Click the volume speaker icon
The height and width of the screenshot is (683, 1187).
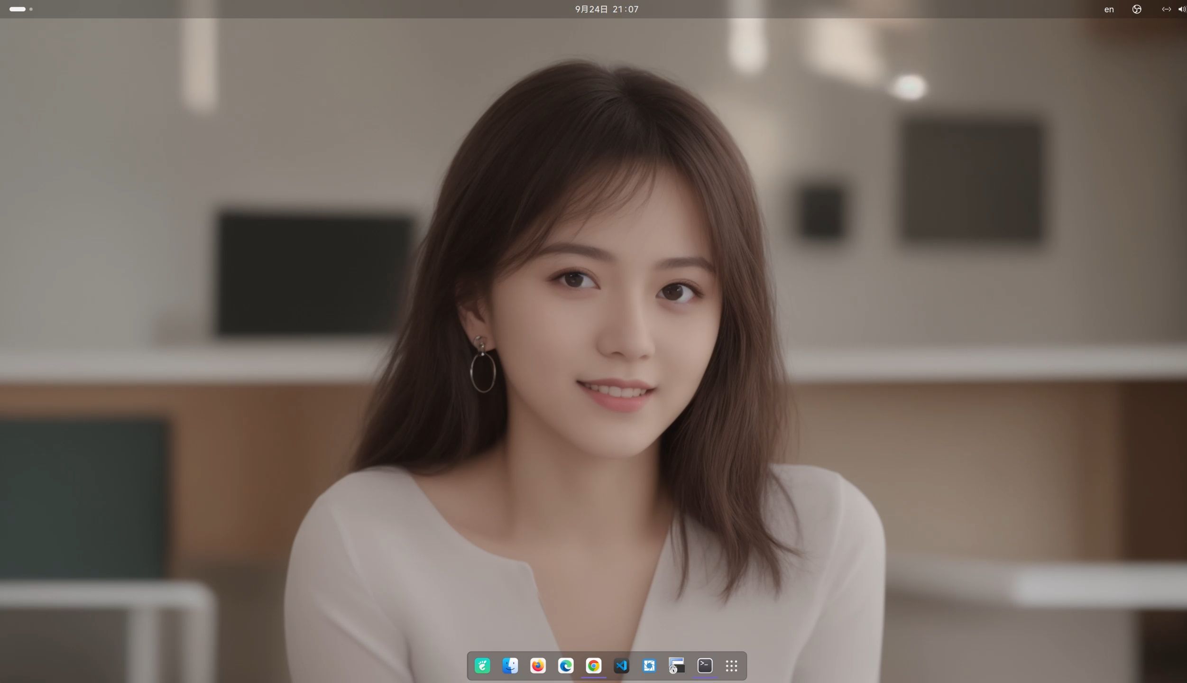1181,9
